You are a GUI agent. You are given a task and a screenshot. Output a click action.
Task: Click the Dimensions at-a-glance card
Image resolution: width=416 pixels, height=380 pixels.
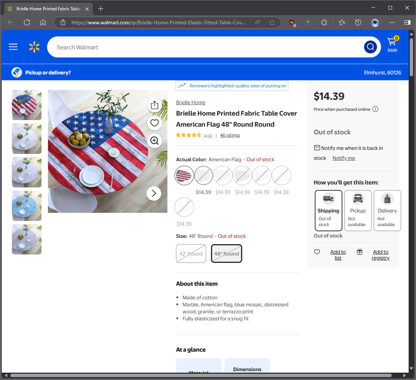coord(247,366)
